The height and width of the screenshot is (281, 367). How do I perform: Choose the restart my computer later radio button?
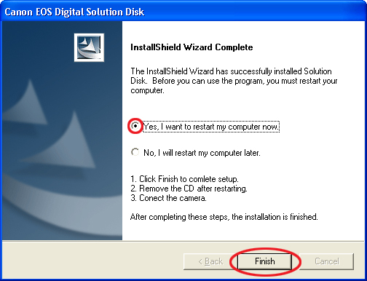point(135,152)
